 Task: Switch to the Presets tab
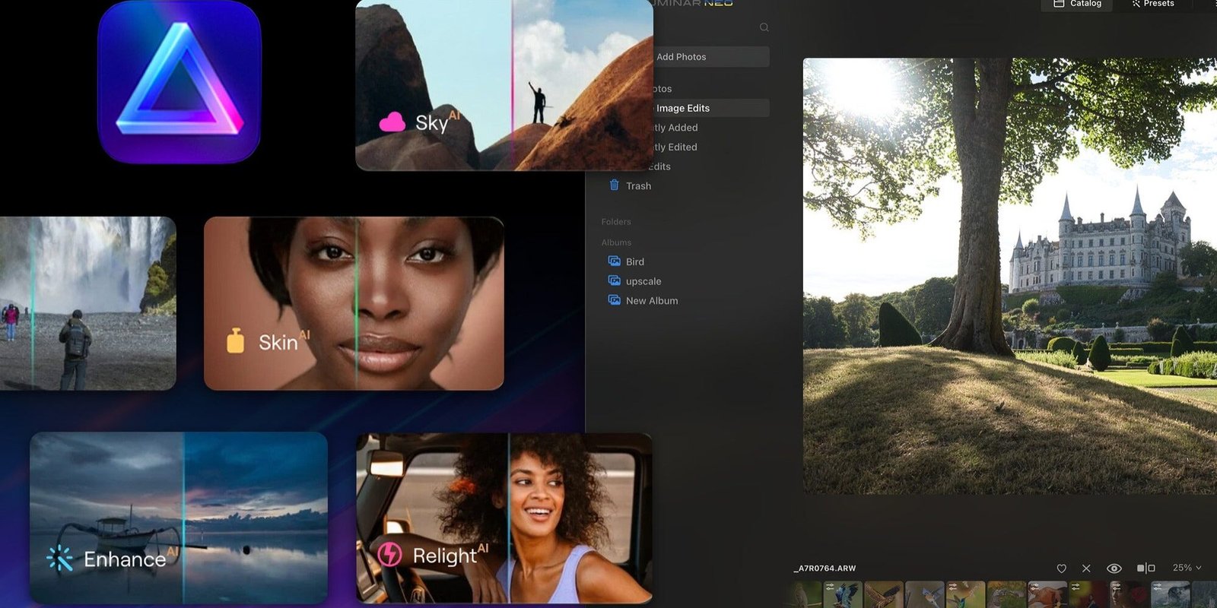coord(1152,4)
